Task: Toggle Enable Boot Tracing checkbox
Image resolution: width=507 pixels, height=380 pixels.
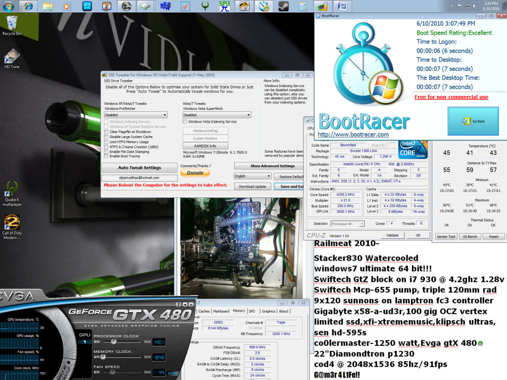Action: 106,156
